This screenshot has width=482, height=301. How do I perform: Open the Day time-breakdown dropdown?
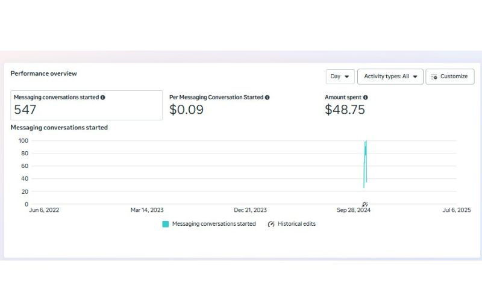tap(340, 76)
